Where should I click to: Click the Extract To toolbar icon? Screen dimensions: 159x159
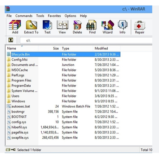(32, 25)
